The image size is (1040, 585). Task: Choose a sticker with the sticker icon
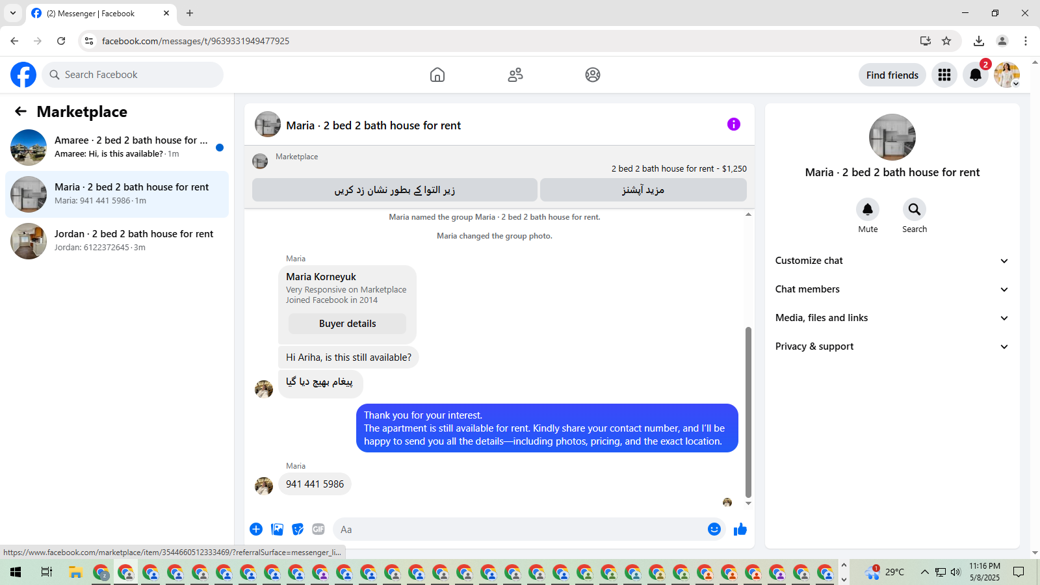[298, 529]
